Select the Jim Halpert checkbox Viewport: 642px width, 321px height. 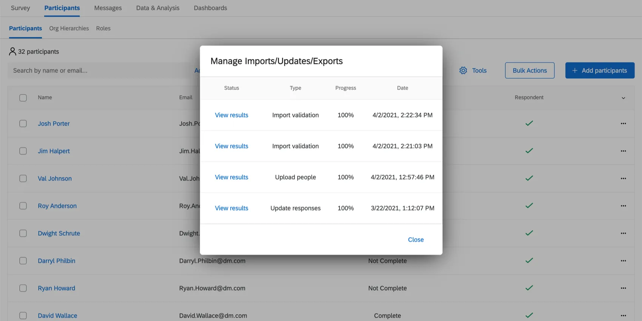tap(23, 151)
